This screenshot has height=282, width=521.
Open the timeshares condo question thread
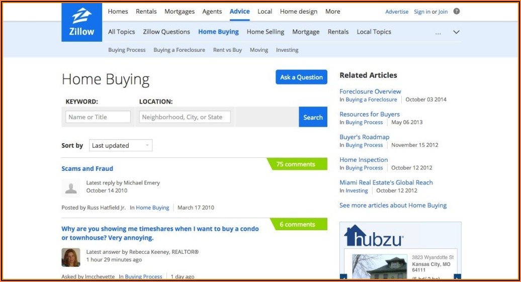pos(160,233)
